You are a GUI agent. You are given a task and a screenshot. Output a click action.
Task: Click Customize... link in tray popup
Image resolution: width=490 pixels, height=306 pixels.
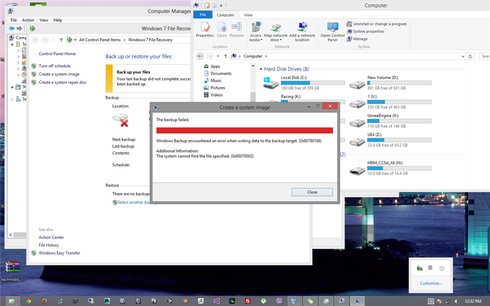pos(431,283)
